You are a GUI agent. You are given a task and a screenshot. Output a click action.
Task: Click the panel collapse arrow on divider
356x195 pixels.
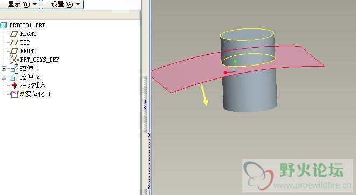pos(145,102)
